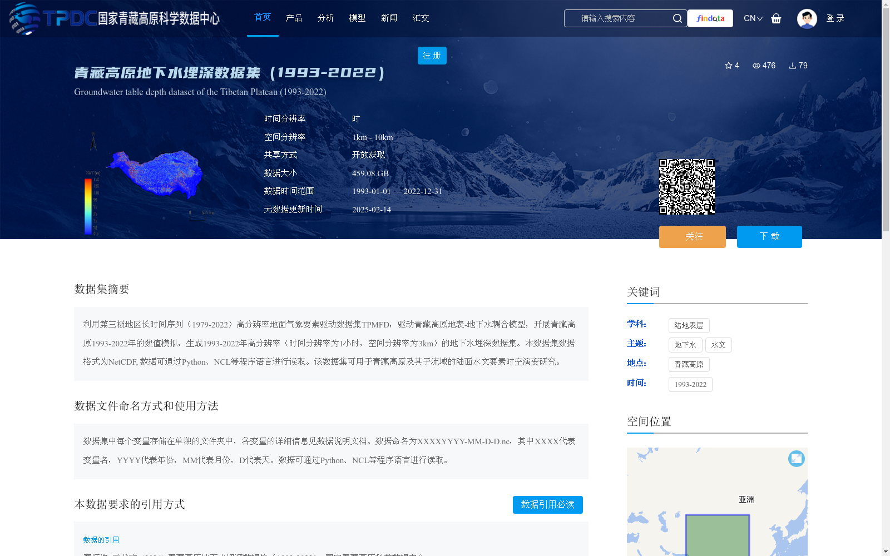Viewport: 890px width, 556px height.
Task: Star the dataset to favorite it
Action: (728, 65)
